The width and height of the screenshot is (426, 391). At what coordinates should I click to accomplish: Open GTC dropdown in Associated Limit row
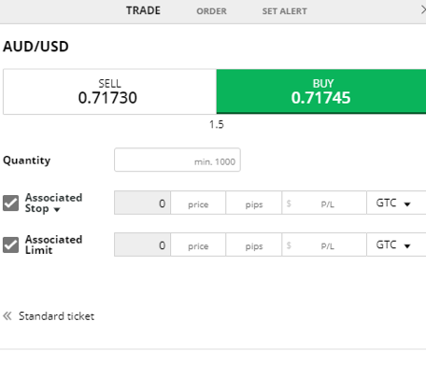point(396,244)
